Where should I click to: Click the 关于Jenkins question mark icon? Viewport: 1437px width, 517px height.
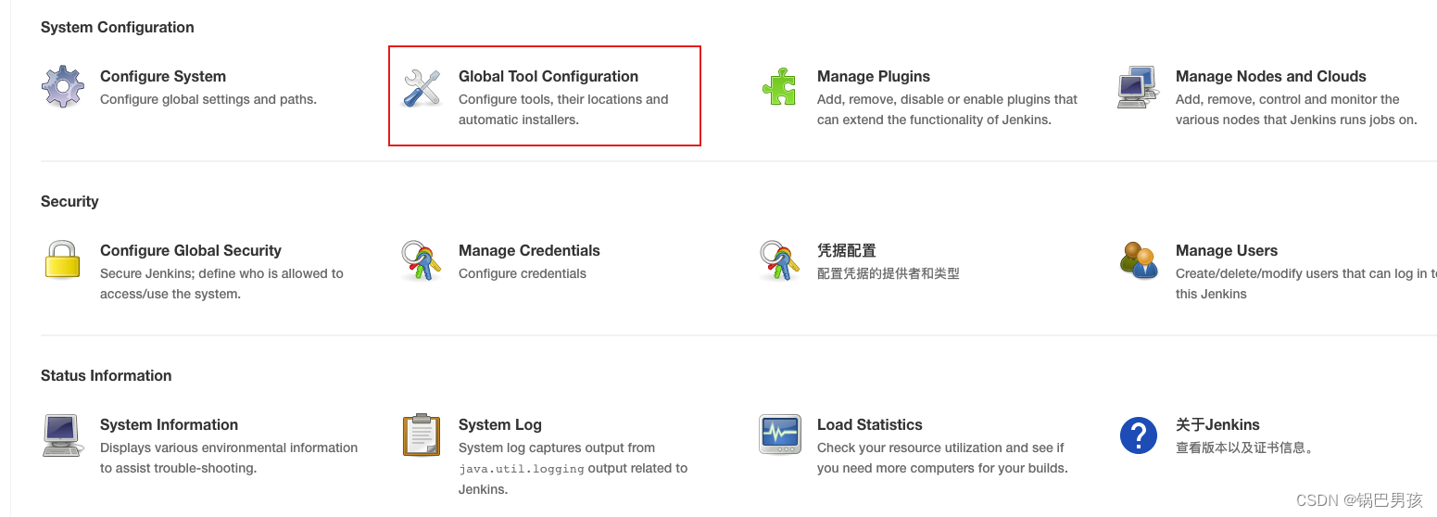tap(1138, 435)
